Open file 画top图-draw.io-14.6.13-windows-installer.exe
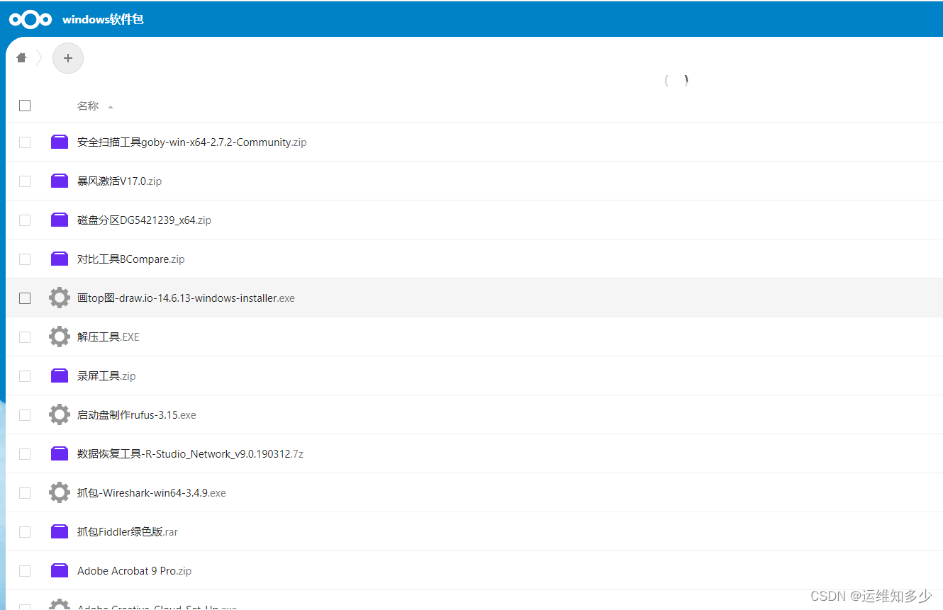943x610 pixels. coord(186,298)
